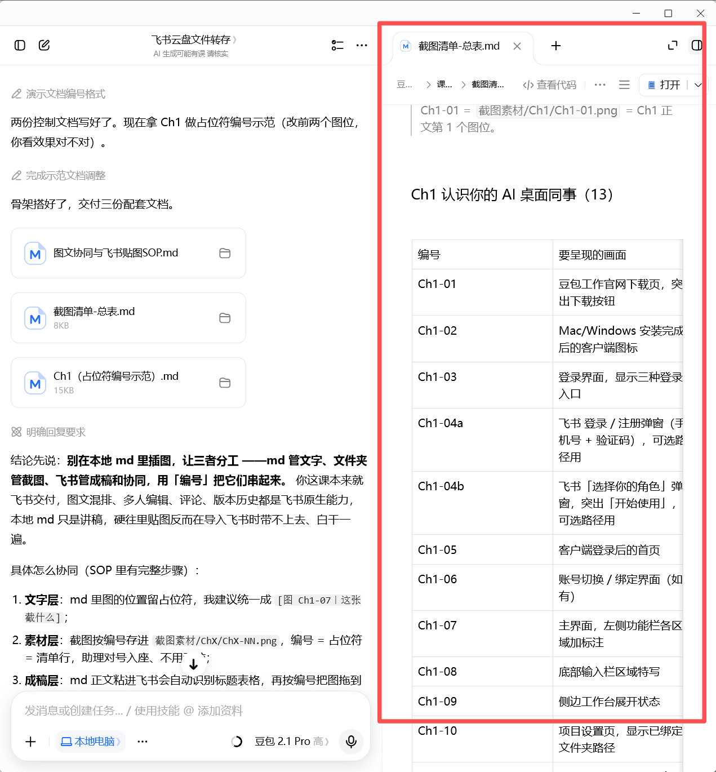The height and width of the screenshot is (772, 716).
Task: Add a new tab with plus icon
Action: (556, 46)
